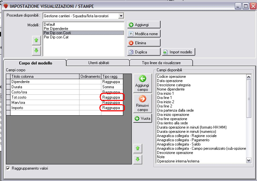Move field up with lower green arrow
Viewport: 257px width, 181px height.
point(138,148)
